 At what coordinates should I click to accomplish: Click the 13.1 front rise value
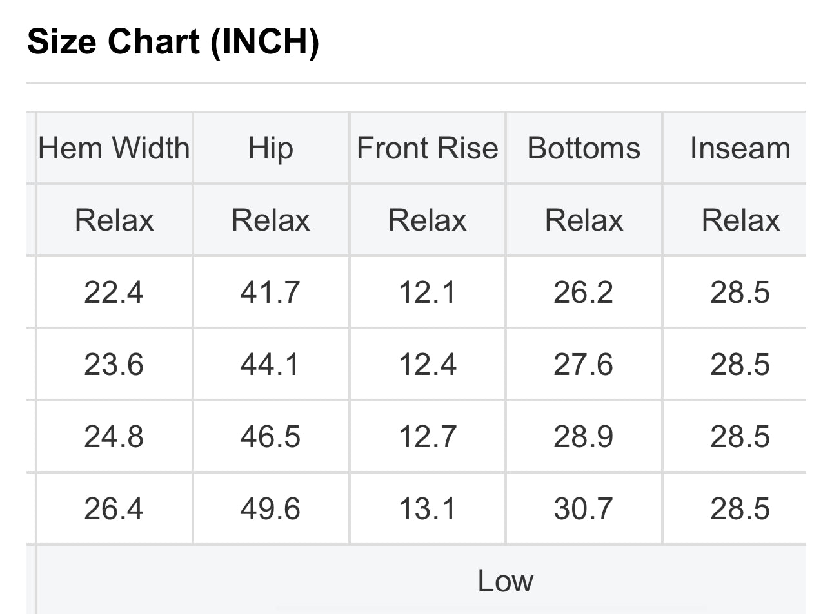[x=428, y=509]
